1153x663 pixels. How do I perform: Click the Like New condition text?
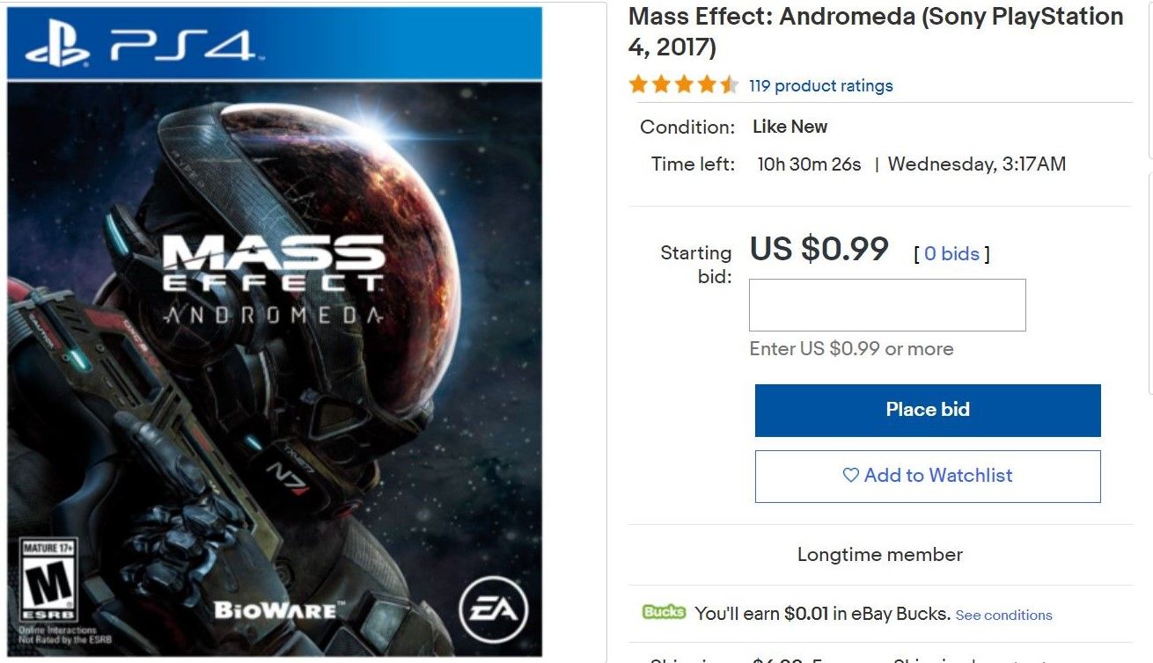click(789, 127)
